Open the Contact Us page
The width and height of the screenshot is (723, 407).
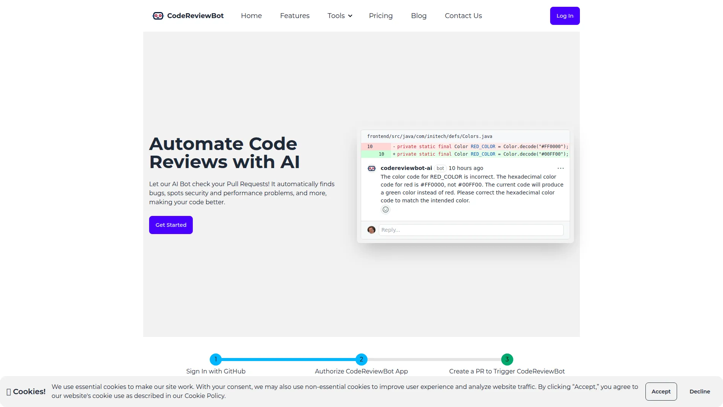463,15
